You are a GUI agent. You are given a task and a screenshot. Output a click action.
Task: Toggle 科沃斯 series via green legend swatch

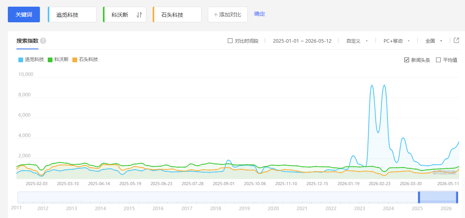point(50,59)
